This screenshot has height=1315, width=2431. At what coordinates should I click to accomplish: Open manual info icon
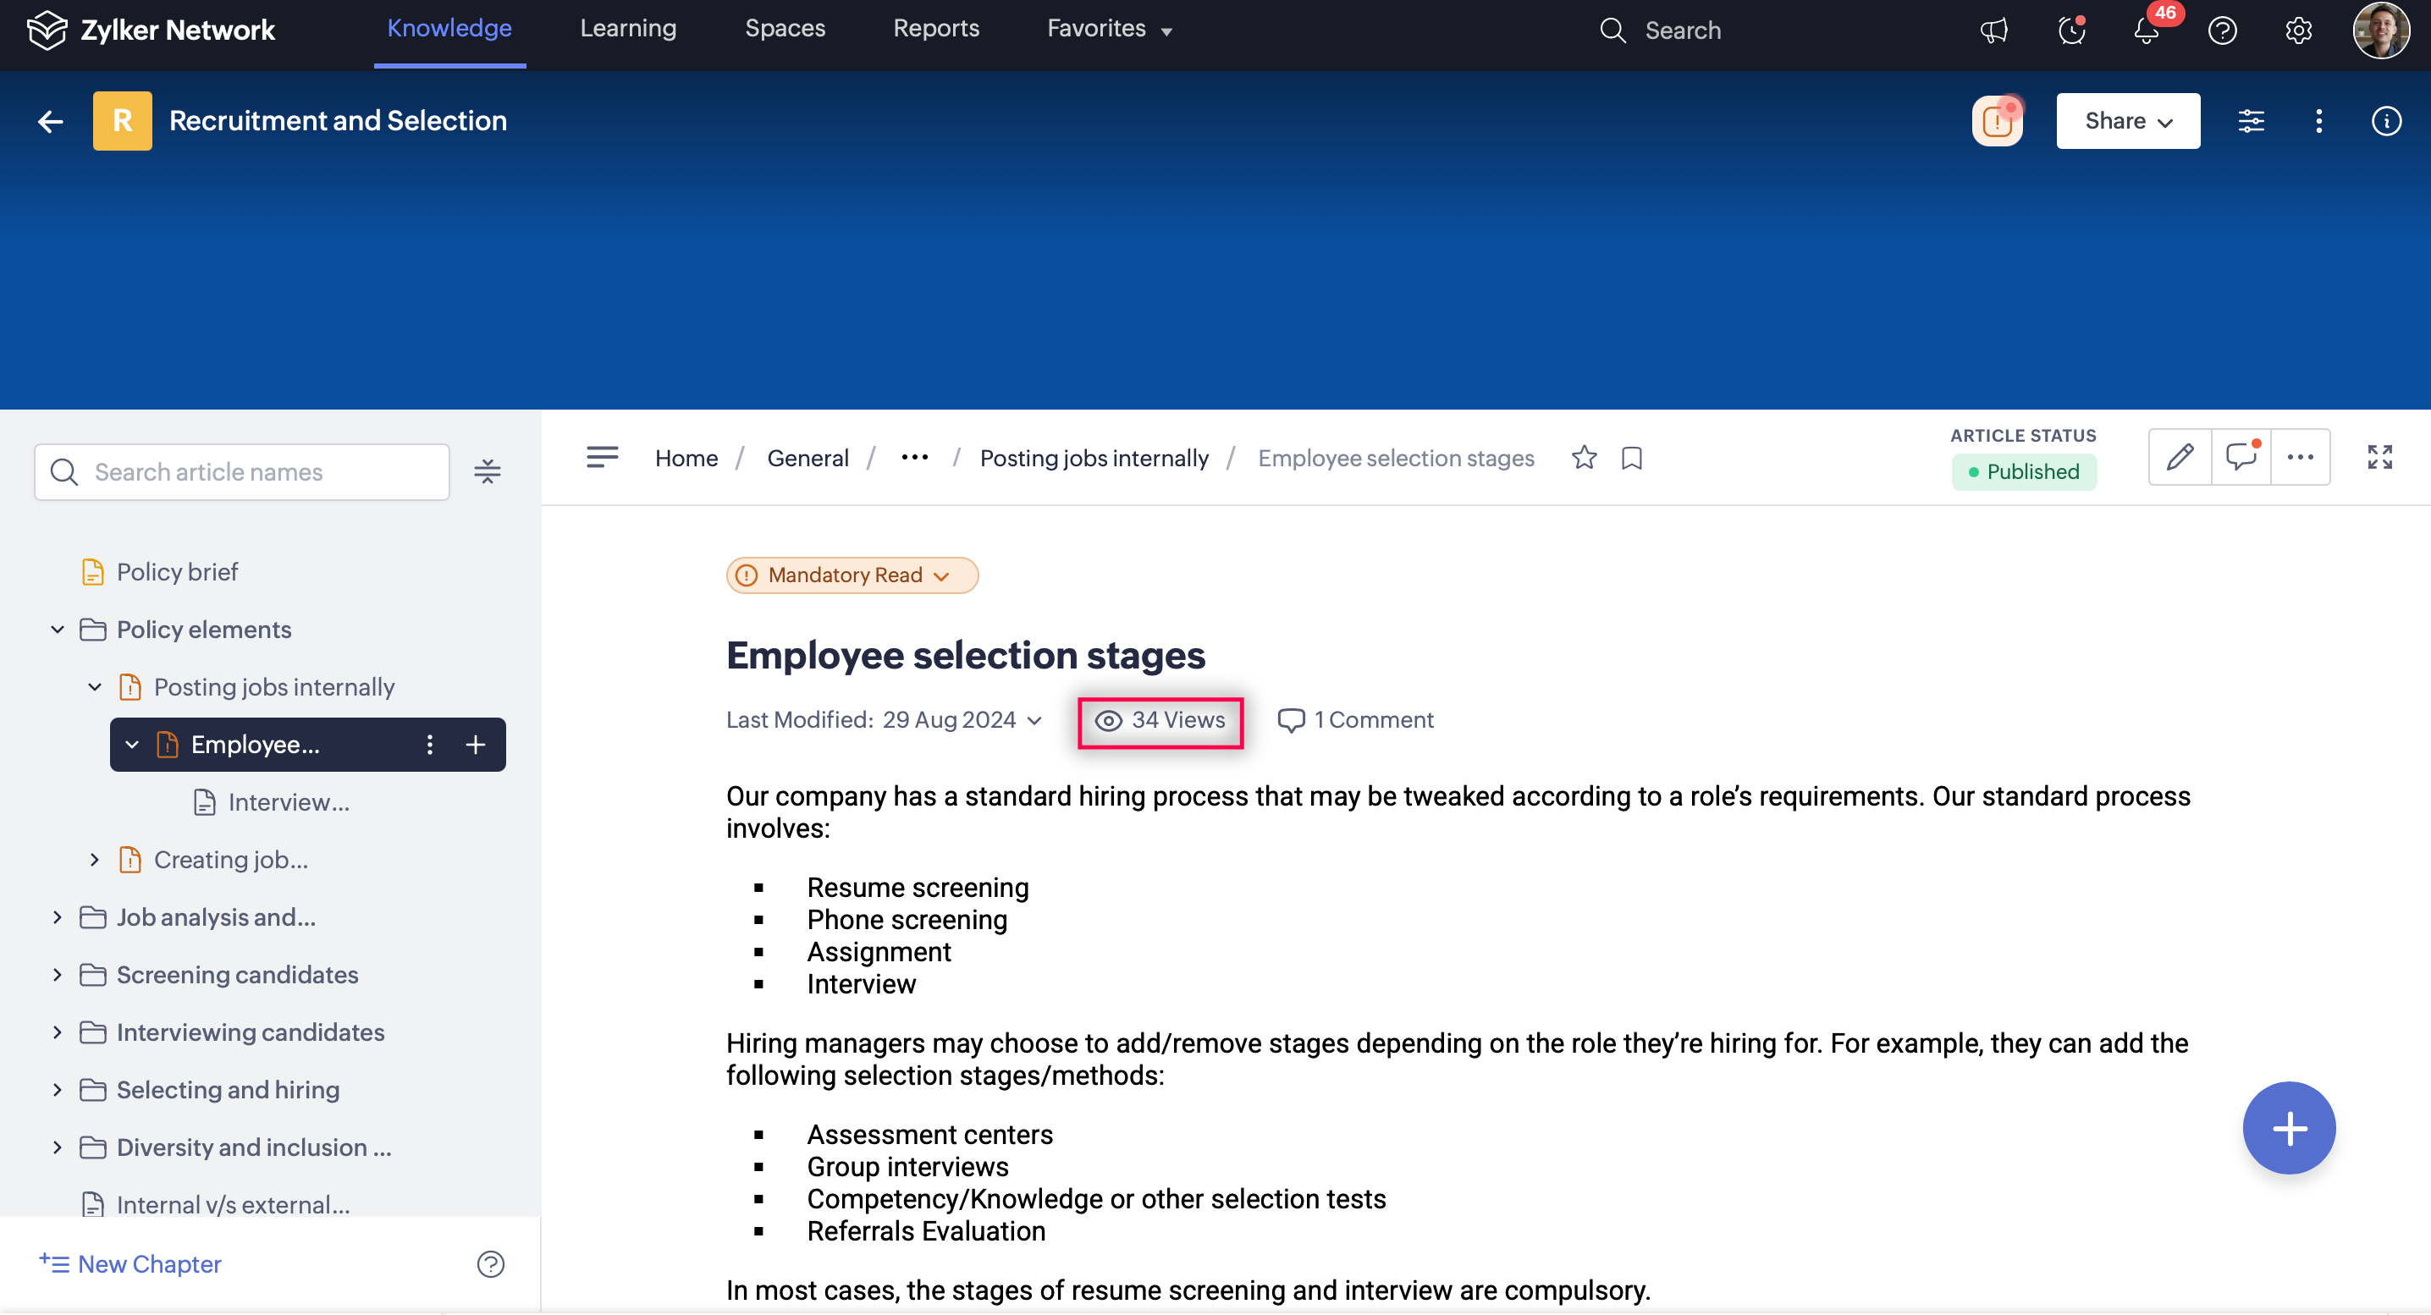[x=2385, y=121]
